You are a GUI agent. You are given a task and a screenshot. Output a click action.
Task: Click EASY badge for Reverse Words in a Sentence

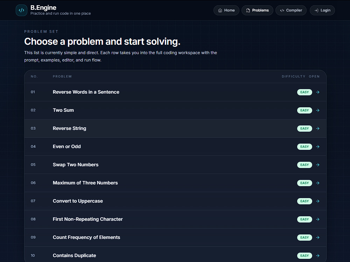[x=304, y=92]
